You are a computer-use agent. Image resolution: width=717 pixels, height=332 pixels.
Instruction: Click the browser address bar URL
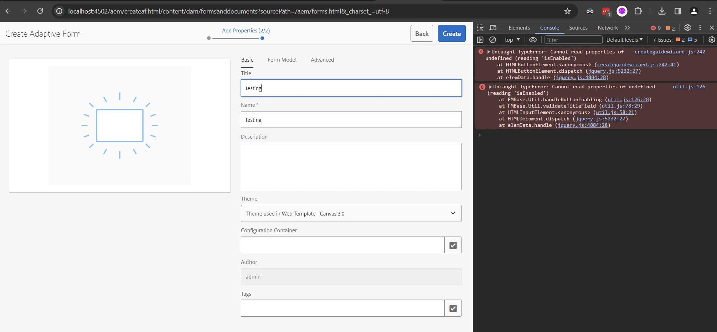click(228, 11)
